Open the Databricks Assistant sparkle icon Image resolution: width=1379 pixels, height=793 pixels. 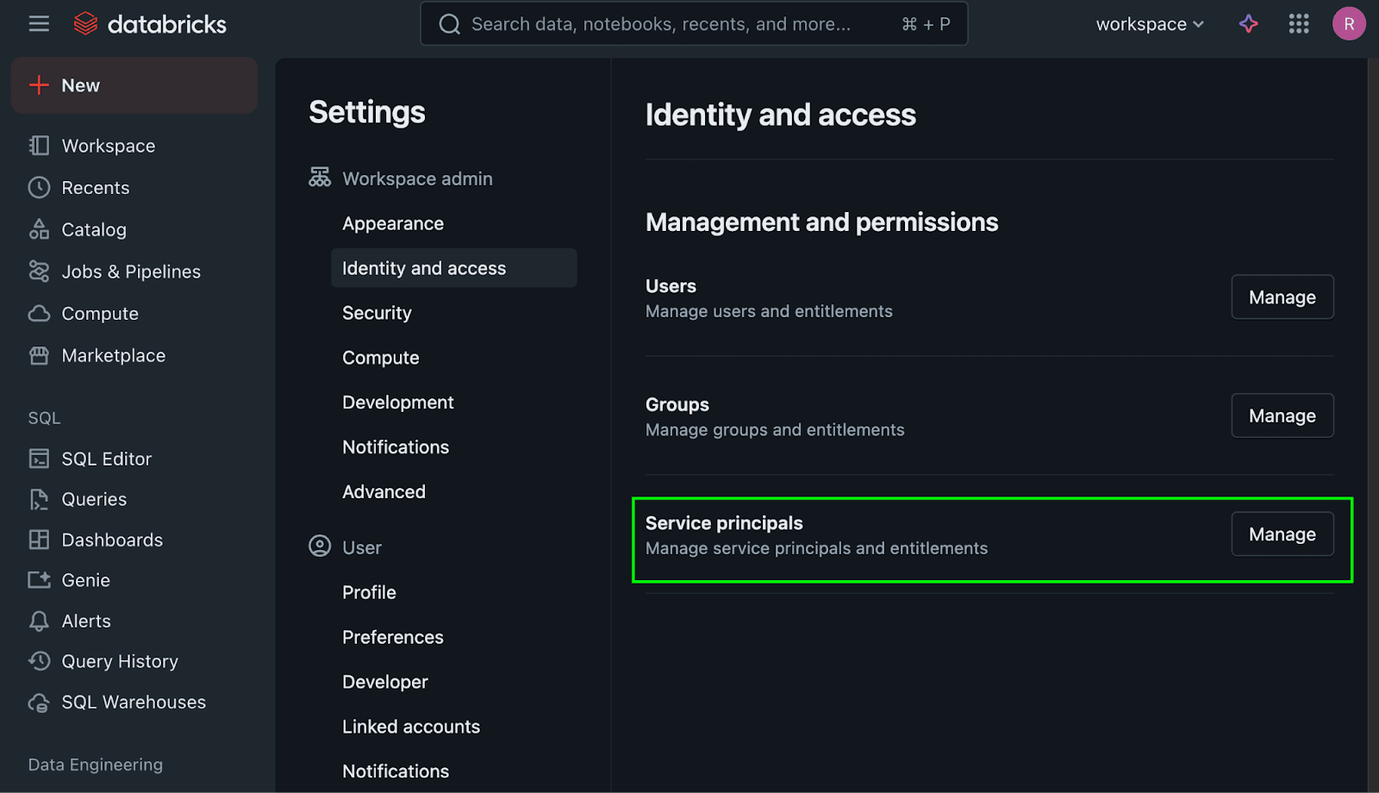(x=1248, y=24)
